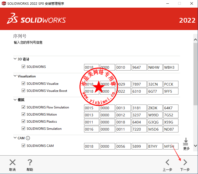198x174 pixels.
Task: Toggle SOLIDWORKS Visualize Boost checkbox
Action: click(23, 91)
